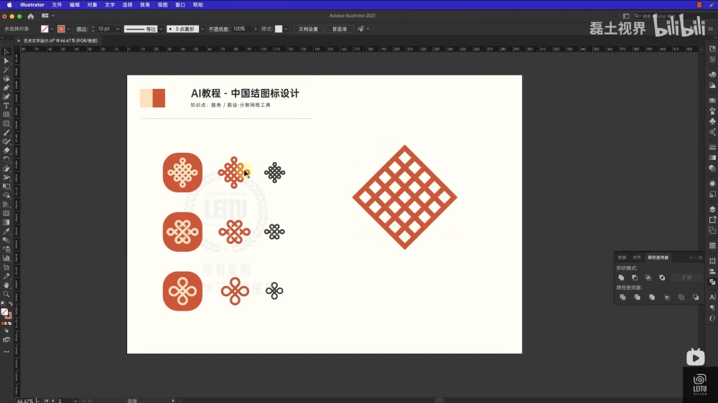
Task: Select the Curvature tool
Action: click(6, 97)
